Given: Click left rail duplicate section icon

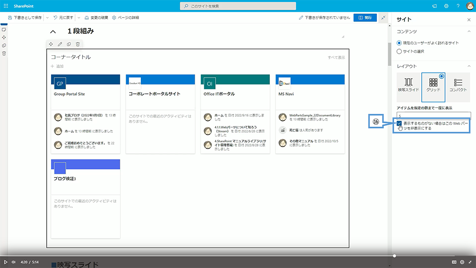Looking at the screenshot, I should (4, 46).
